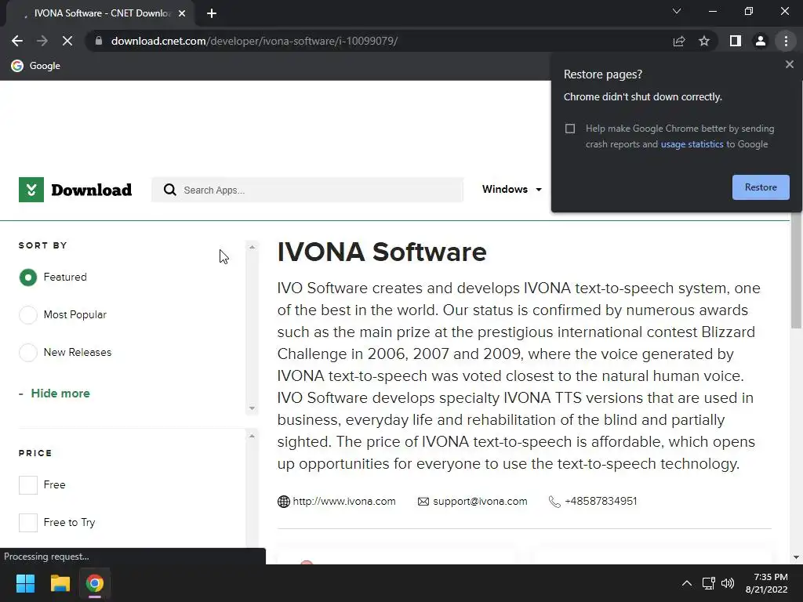Visit http://www.ivona.com website
The width and height of the screenshot is (803, 602).
[344, 501]
